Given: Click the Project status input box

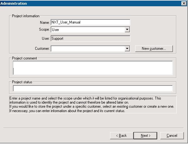Looking at the screenshot, I should tap(93, 88).
